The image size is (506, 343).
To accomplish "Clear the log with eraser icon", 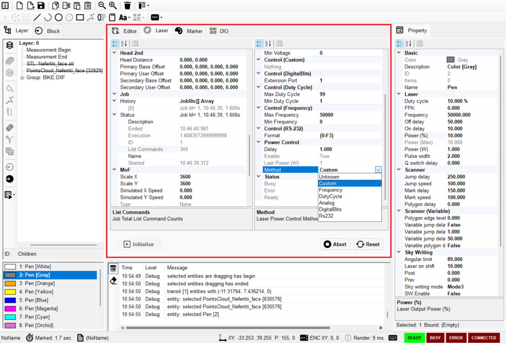I will [x=113, y=281].
